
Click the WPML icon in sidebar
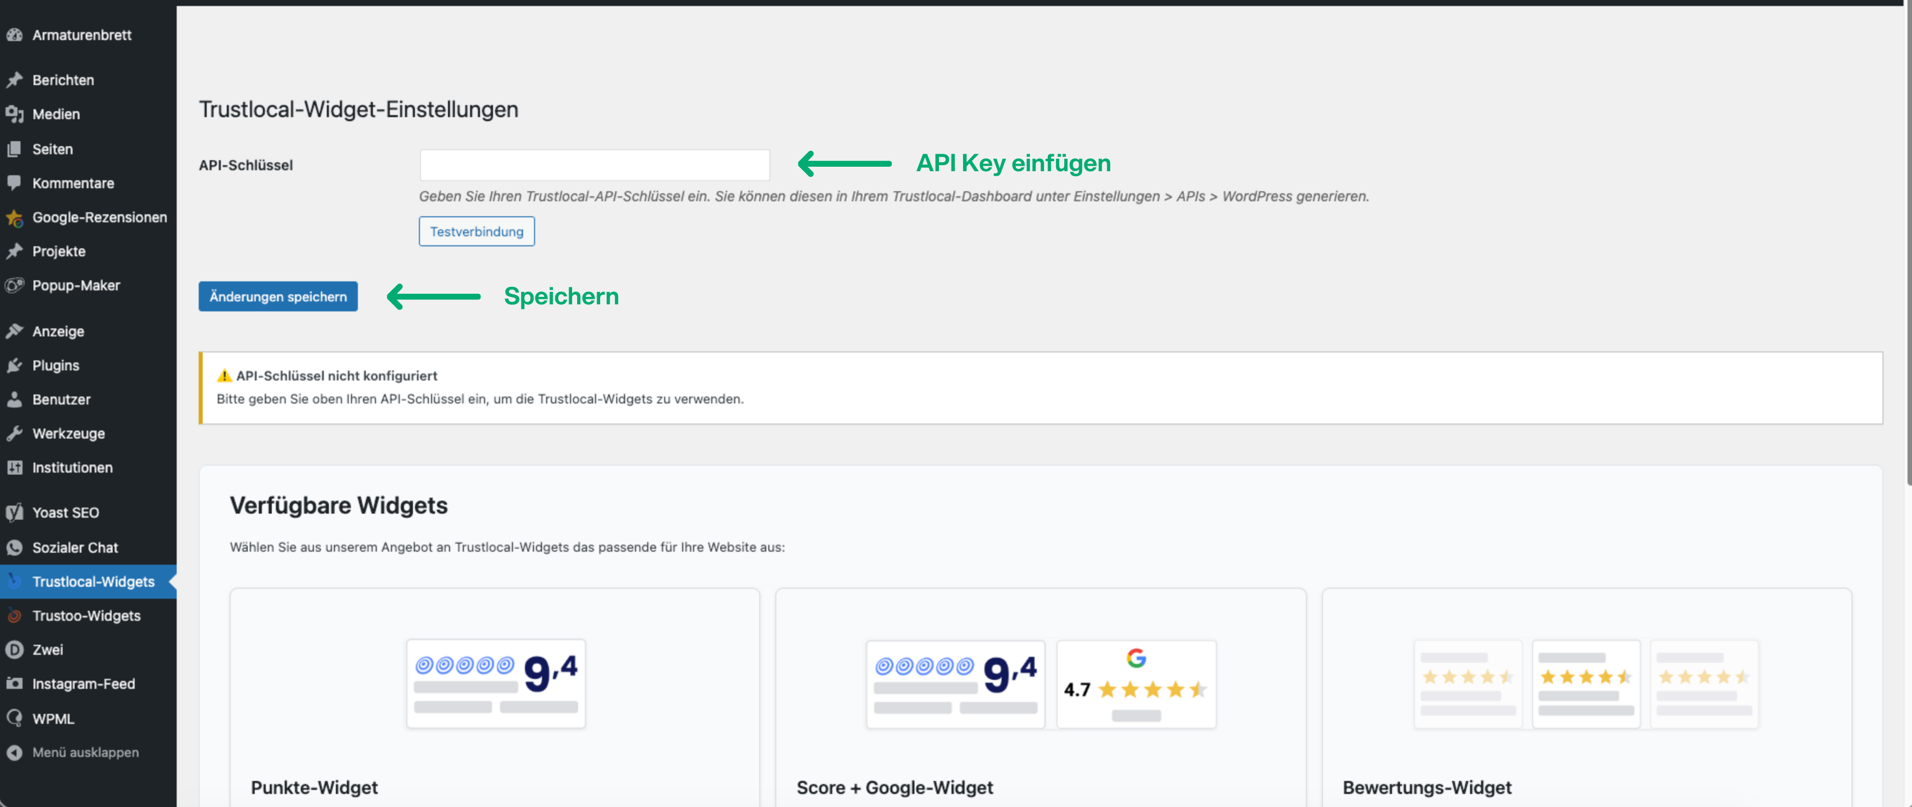tap(14, 718)
